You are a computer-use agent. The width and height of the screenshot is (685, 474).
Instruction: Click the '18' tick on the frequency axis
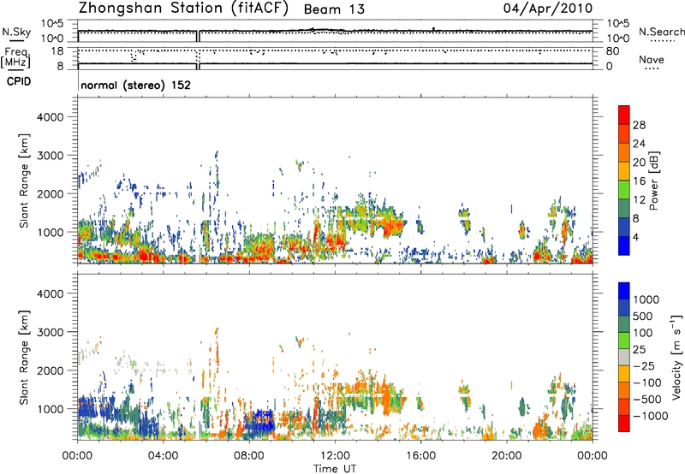[57, 51]
